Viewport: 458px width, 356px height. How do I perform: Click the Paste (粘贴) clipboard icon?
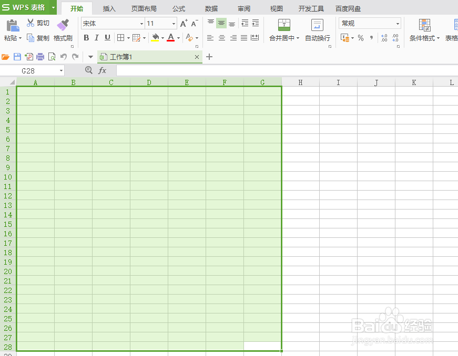13,26
